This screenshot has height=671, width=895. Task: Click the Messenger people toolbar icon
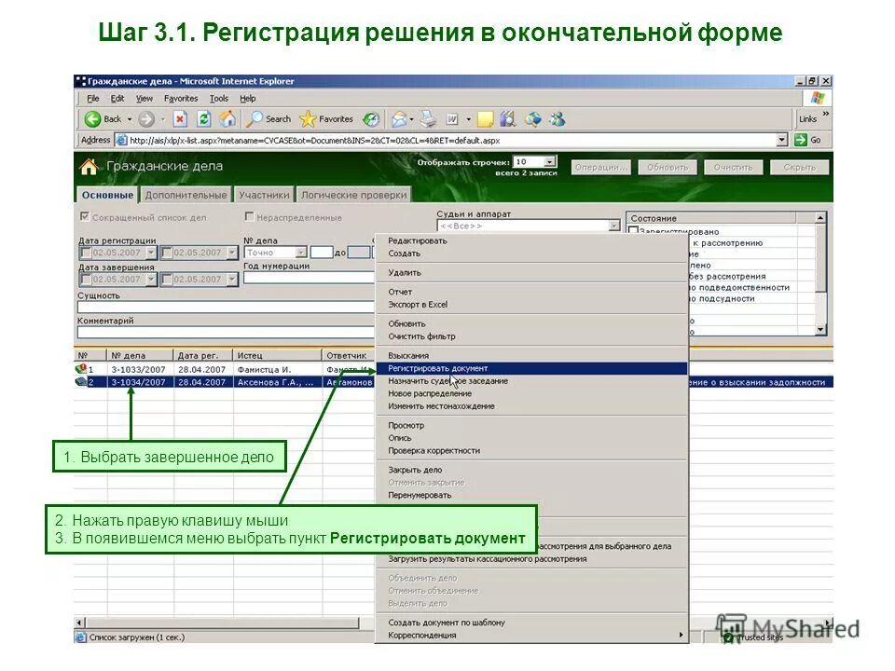click(558, 119)
